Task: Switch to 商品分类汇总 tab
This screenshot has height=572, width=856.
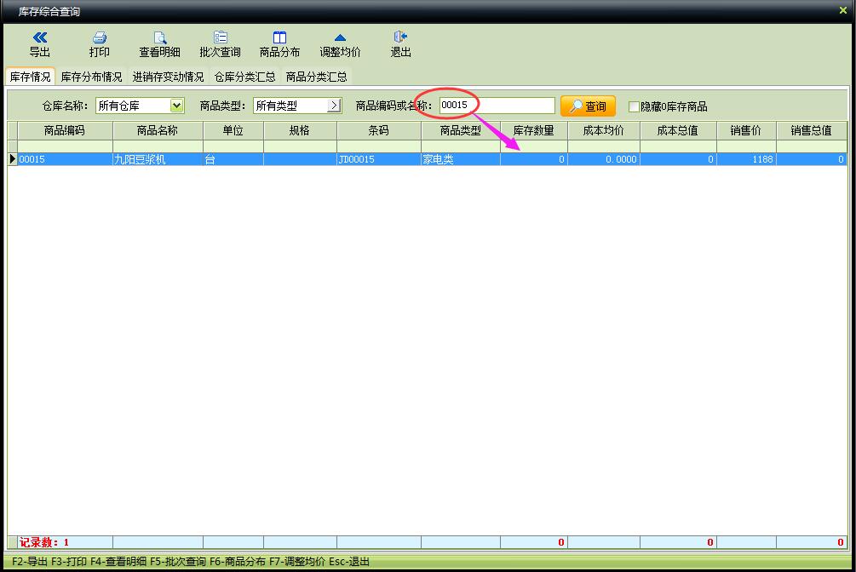Action: [x=317, y=77]
